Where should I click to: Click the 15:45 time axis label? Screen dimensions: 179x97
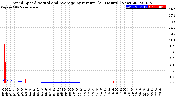(109, 92)
